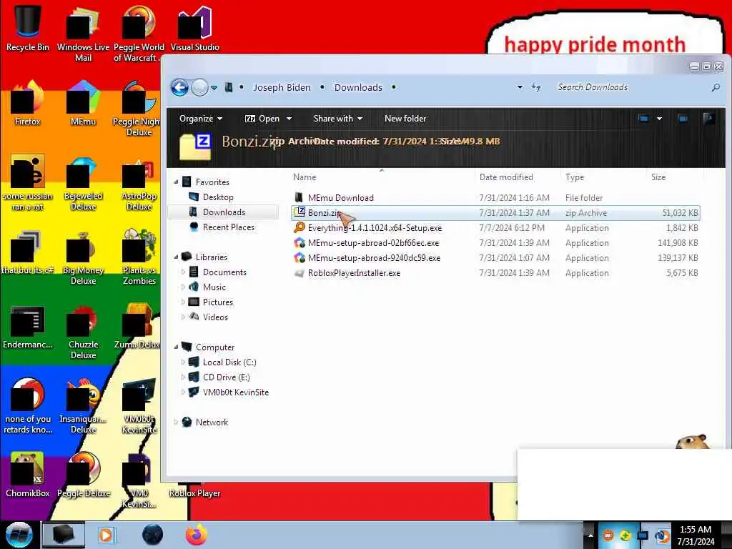Screen dimensions: 732x549
Task: Toggle the preview pane icon
Action: (x=683, y=119)
